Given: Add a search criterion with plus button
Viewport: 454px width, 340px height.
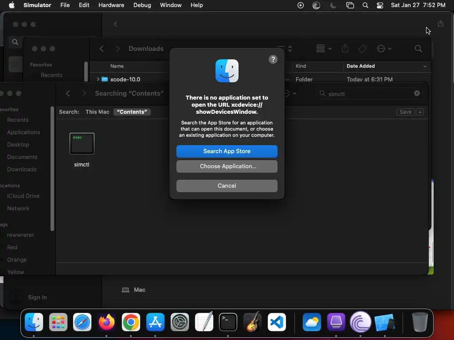Looking at the screenshot, I should click(x=420, y=112).
